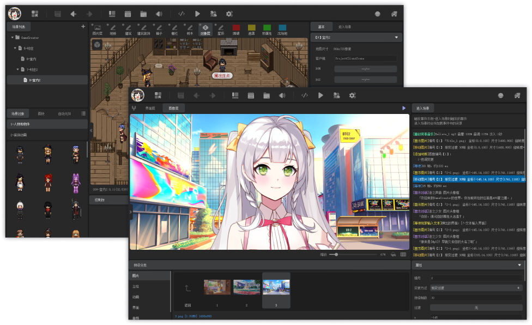The width and height of the screenshot is (532, 325).
Task: Open the 【0】室内2 scene dropdown
Action: click(x=356, y=37)
